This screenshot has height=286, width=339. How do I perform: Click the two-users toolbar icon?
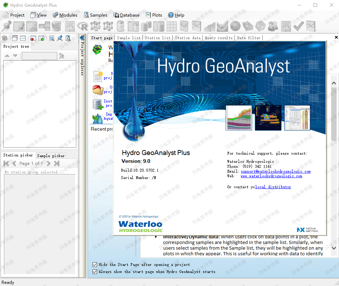[x=273, y=26]
